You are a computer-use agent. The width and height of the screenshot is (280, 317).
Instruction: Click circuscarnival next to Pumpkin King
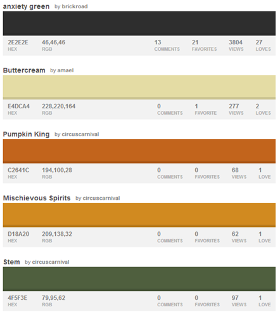tap(80, 134)
